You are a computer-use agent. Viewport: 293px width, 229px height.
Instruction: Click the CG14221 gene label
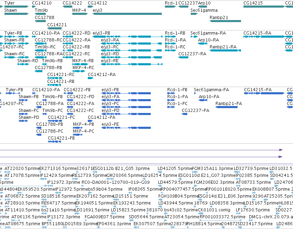coord(57,25)
